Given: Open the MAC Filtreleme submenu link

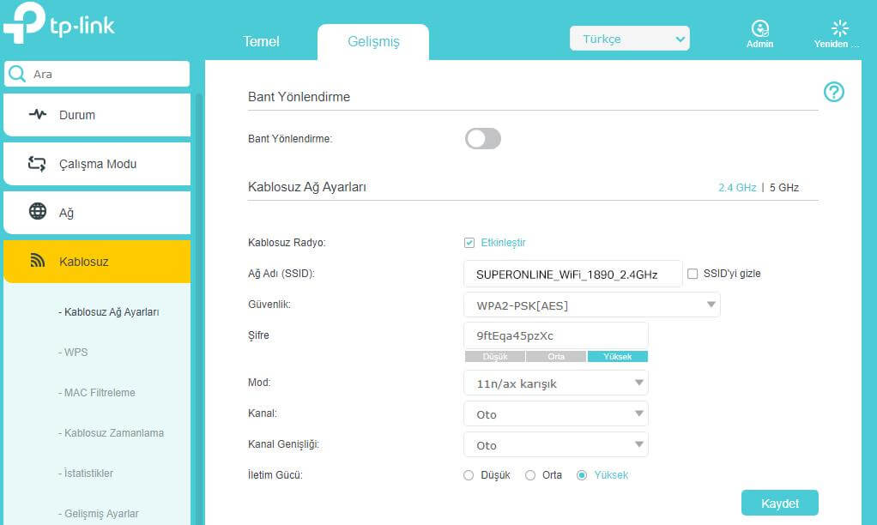Looking at the screenshot, I should pos(100,393).
